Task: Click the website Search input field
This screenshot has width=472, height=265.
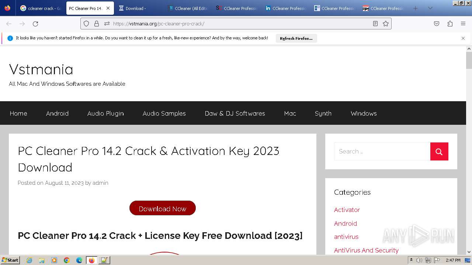Action: coord(382,151)
